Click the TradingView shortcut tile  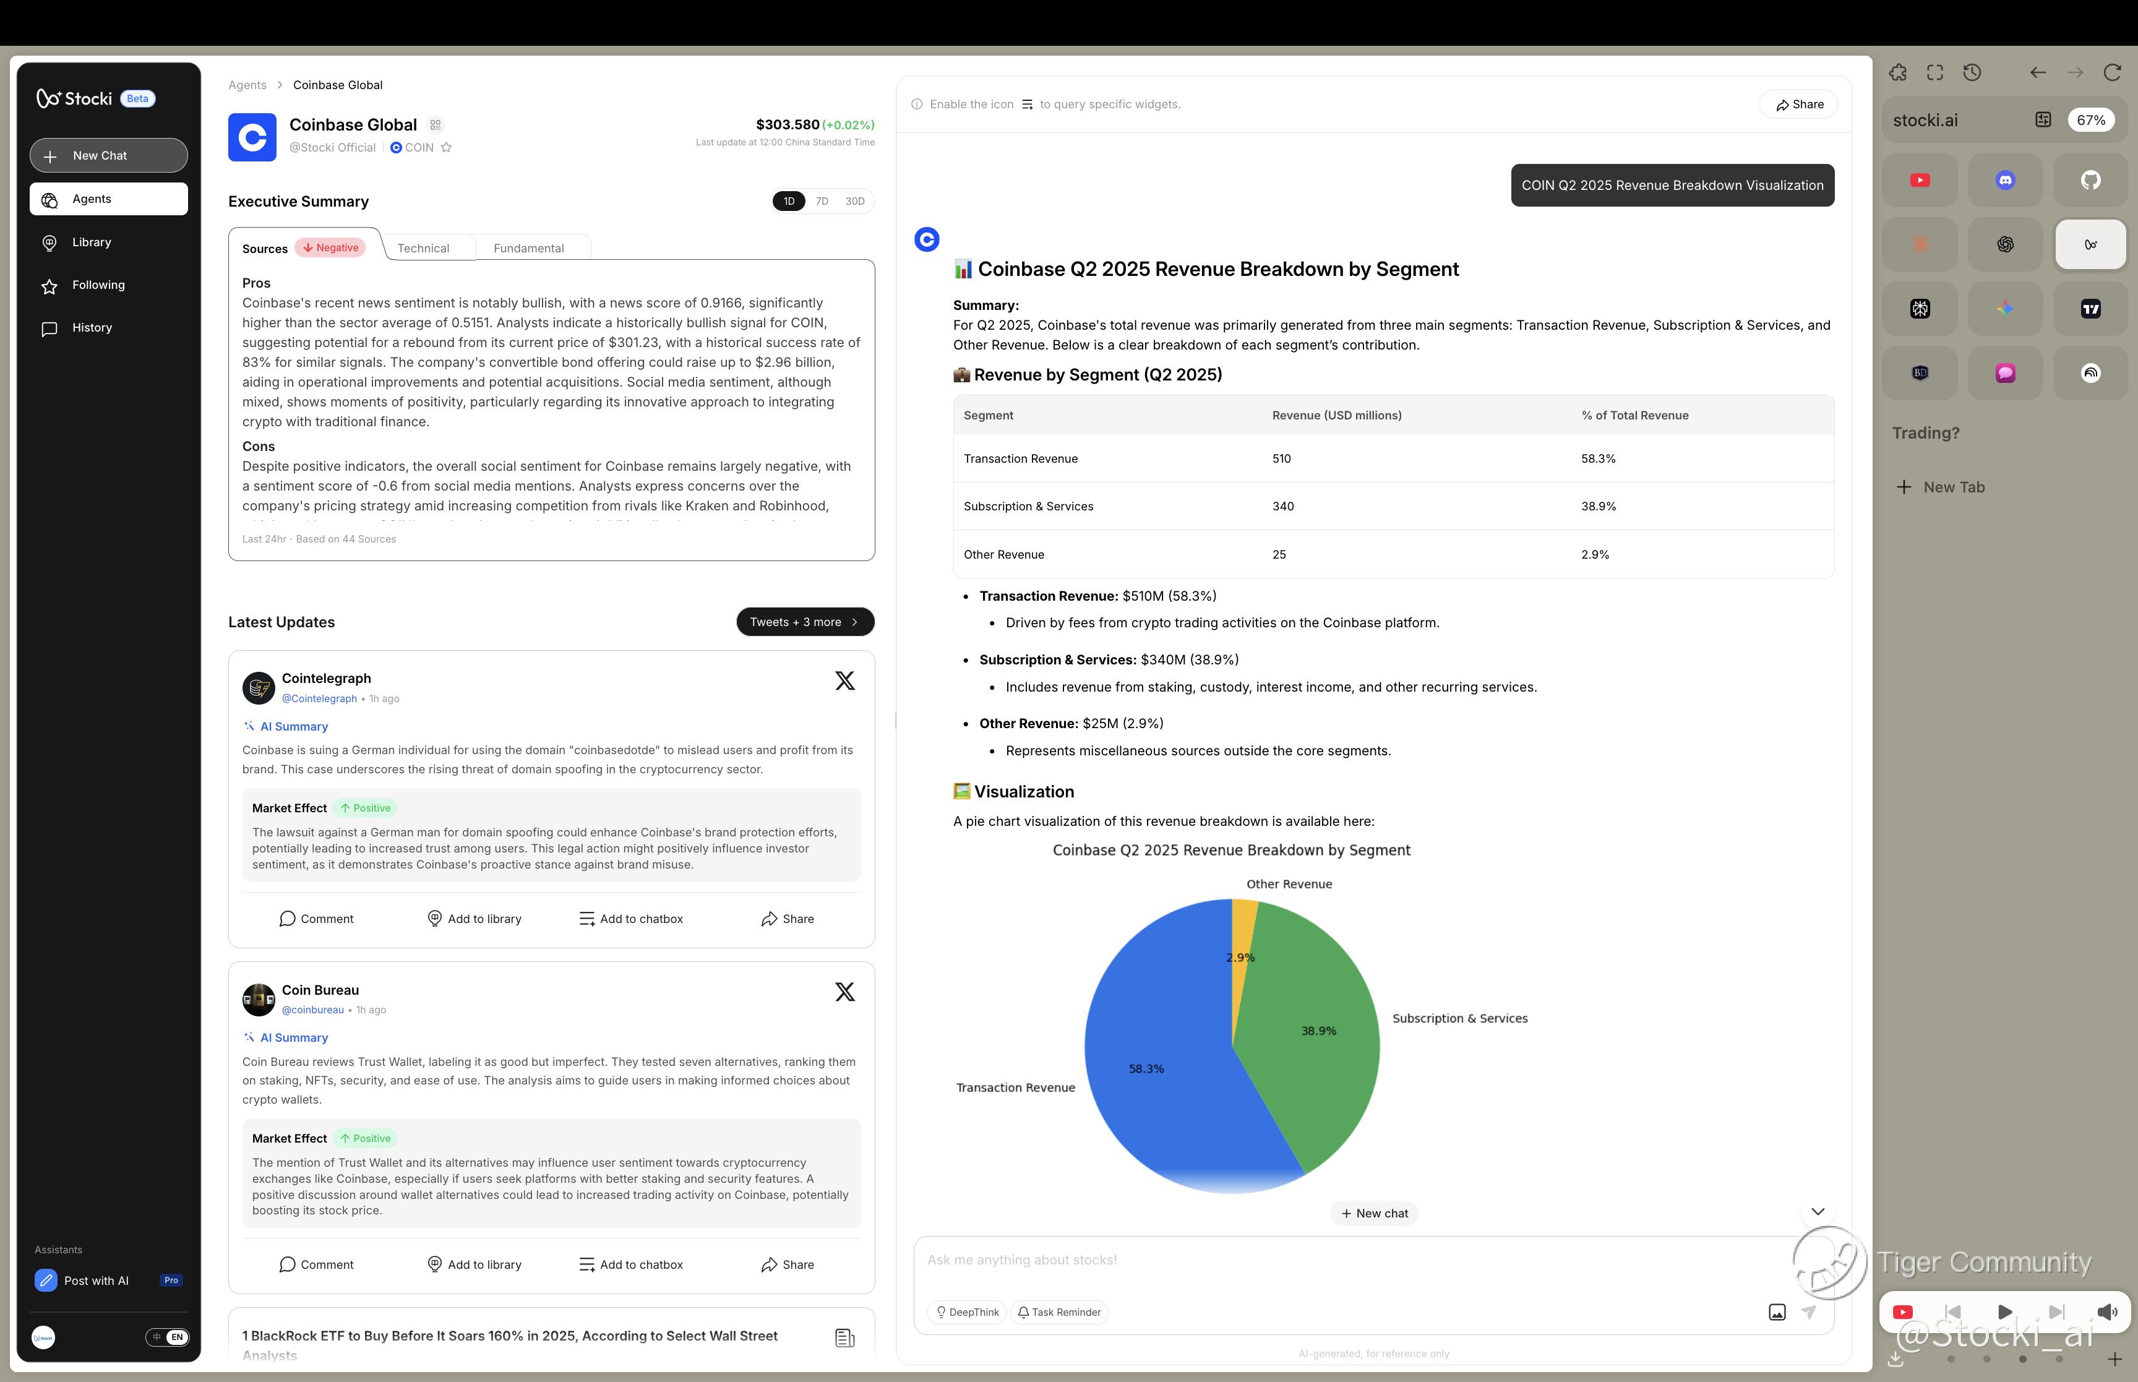2090,309
